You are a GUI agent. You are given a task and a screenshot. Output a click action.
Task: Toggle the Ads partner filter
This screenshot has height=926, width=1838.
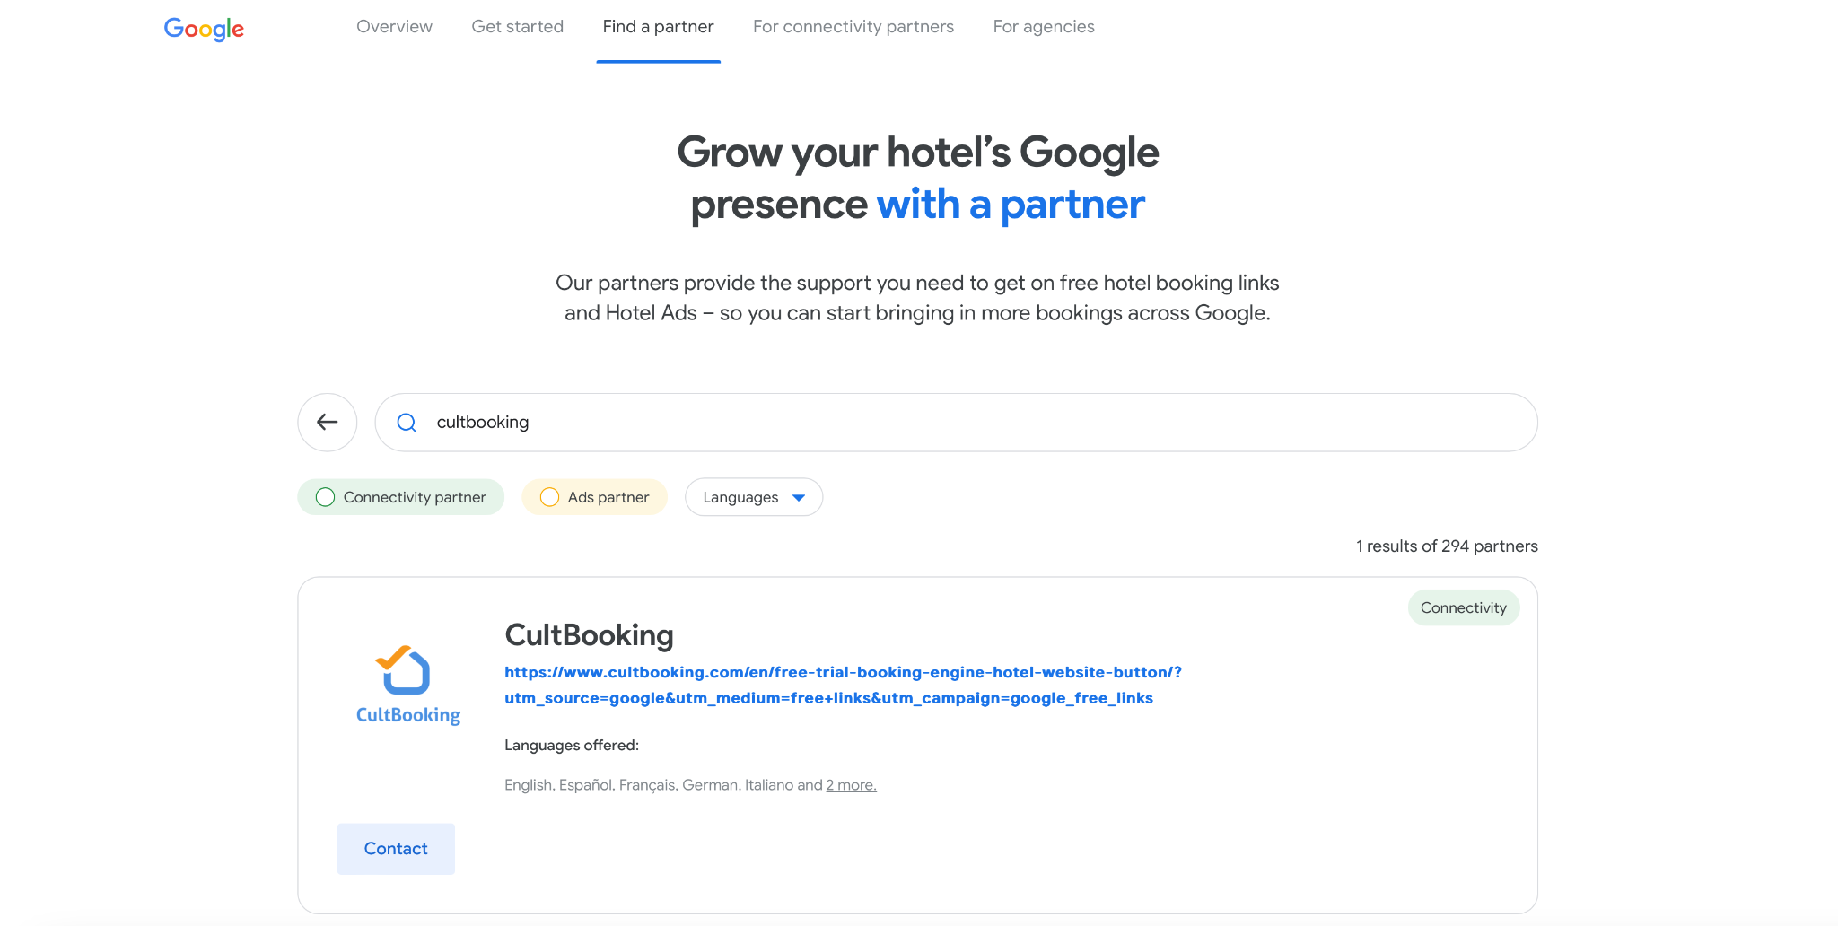point(595,497)
